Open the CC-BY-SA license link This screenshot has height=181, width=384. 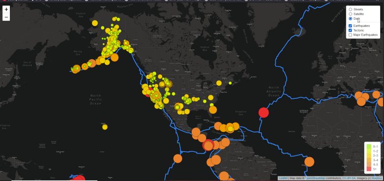click(349, 179)
